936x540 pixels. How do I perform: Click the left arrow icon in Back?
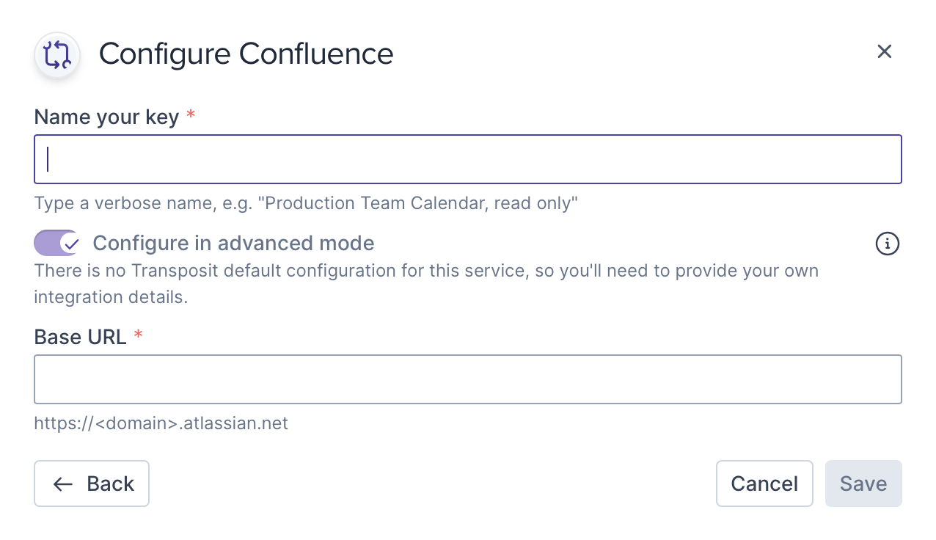(x=63, y=484)
